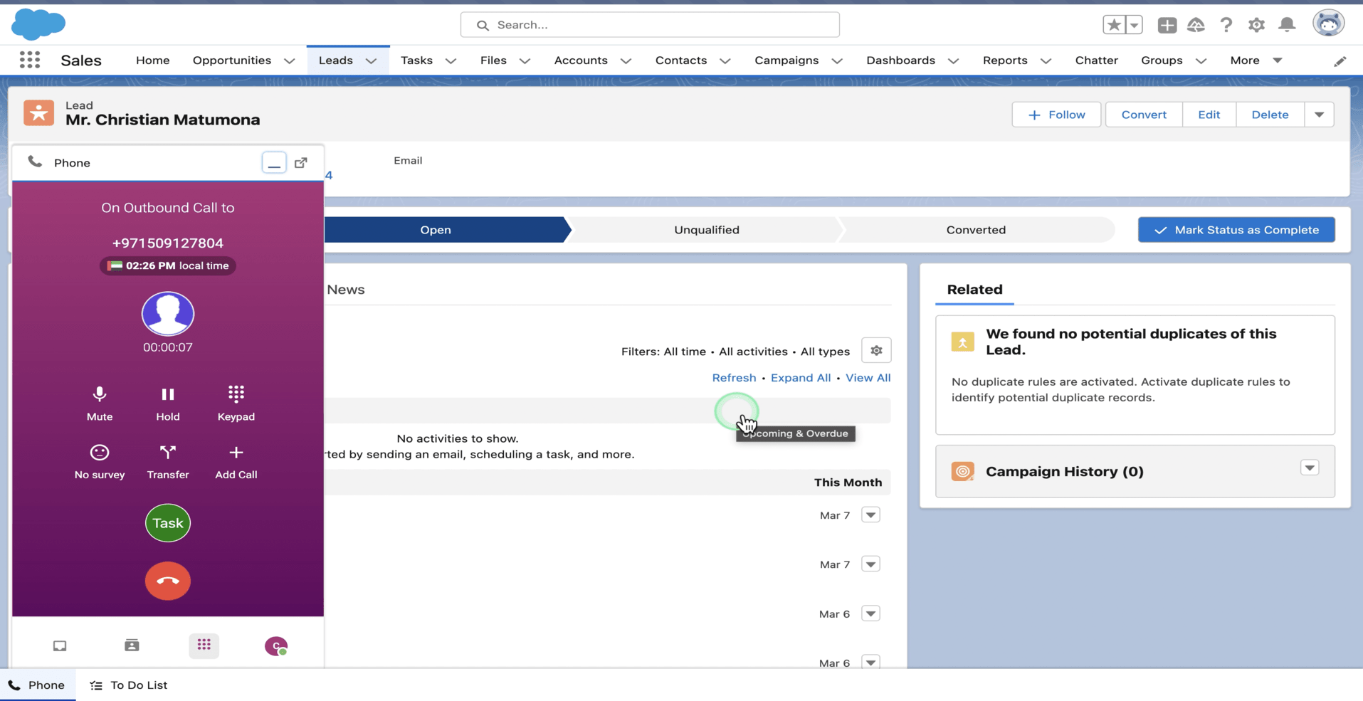Expand the Tasks tab dropdown chevron
Viewport: 1363px width, 701px height.
click(x=451, y=61)
